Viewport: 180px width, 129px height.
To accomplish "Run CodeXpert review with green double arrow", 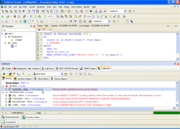I will (x=4, y=74).
